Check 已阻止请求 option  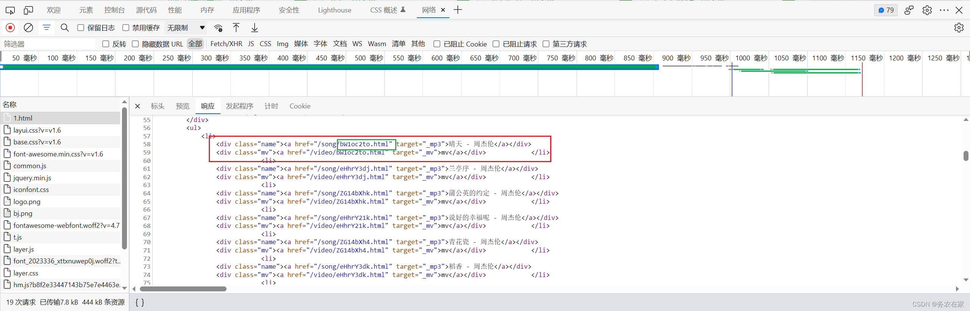(x=496, y=44)
